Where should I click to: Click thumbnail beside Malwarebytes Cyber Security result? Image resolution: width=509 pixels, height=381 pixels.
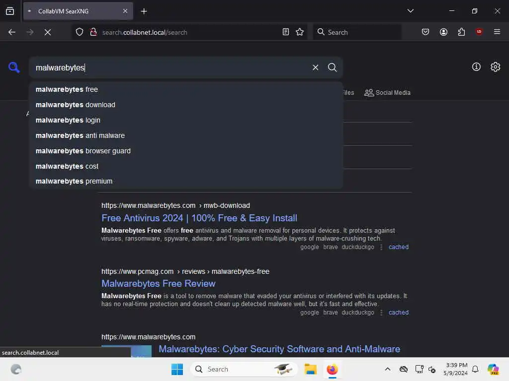pos(127,351)
